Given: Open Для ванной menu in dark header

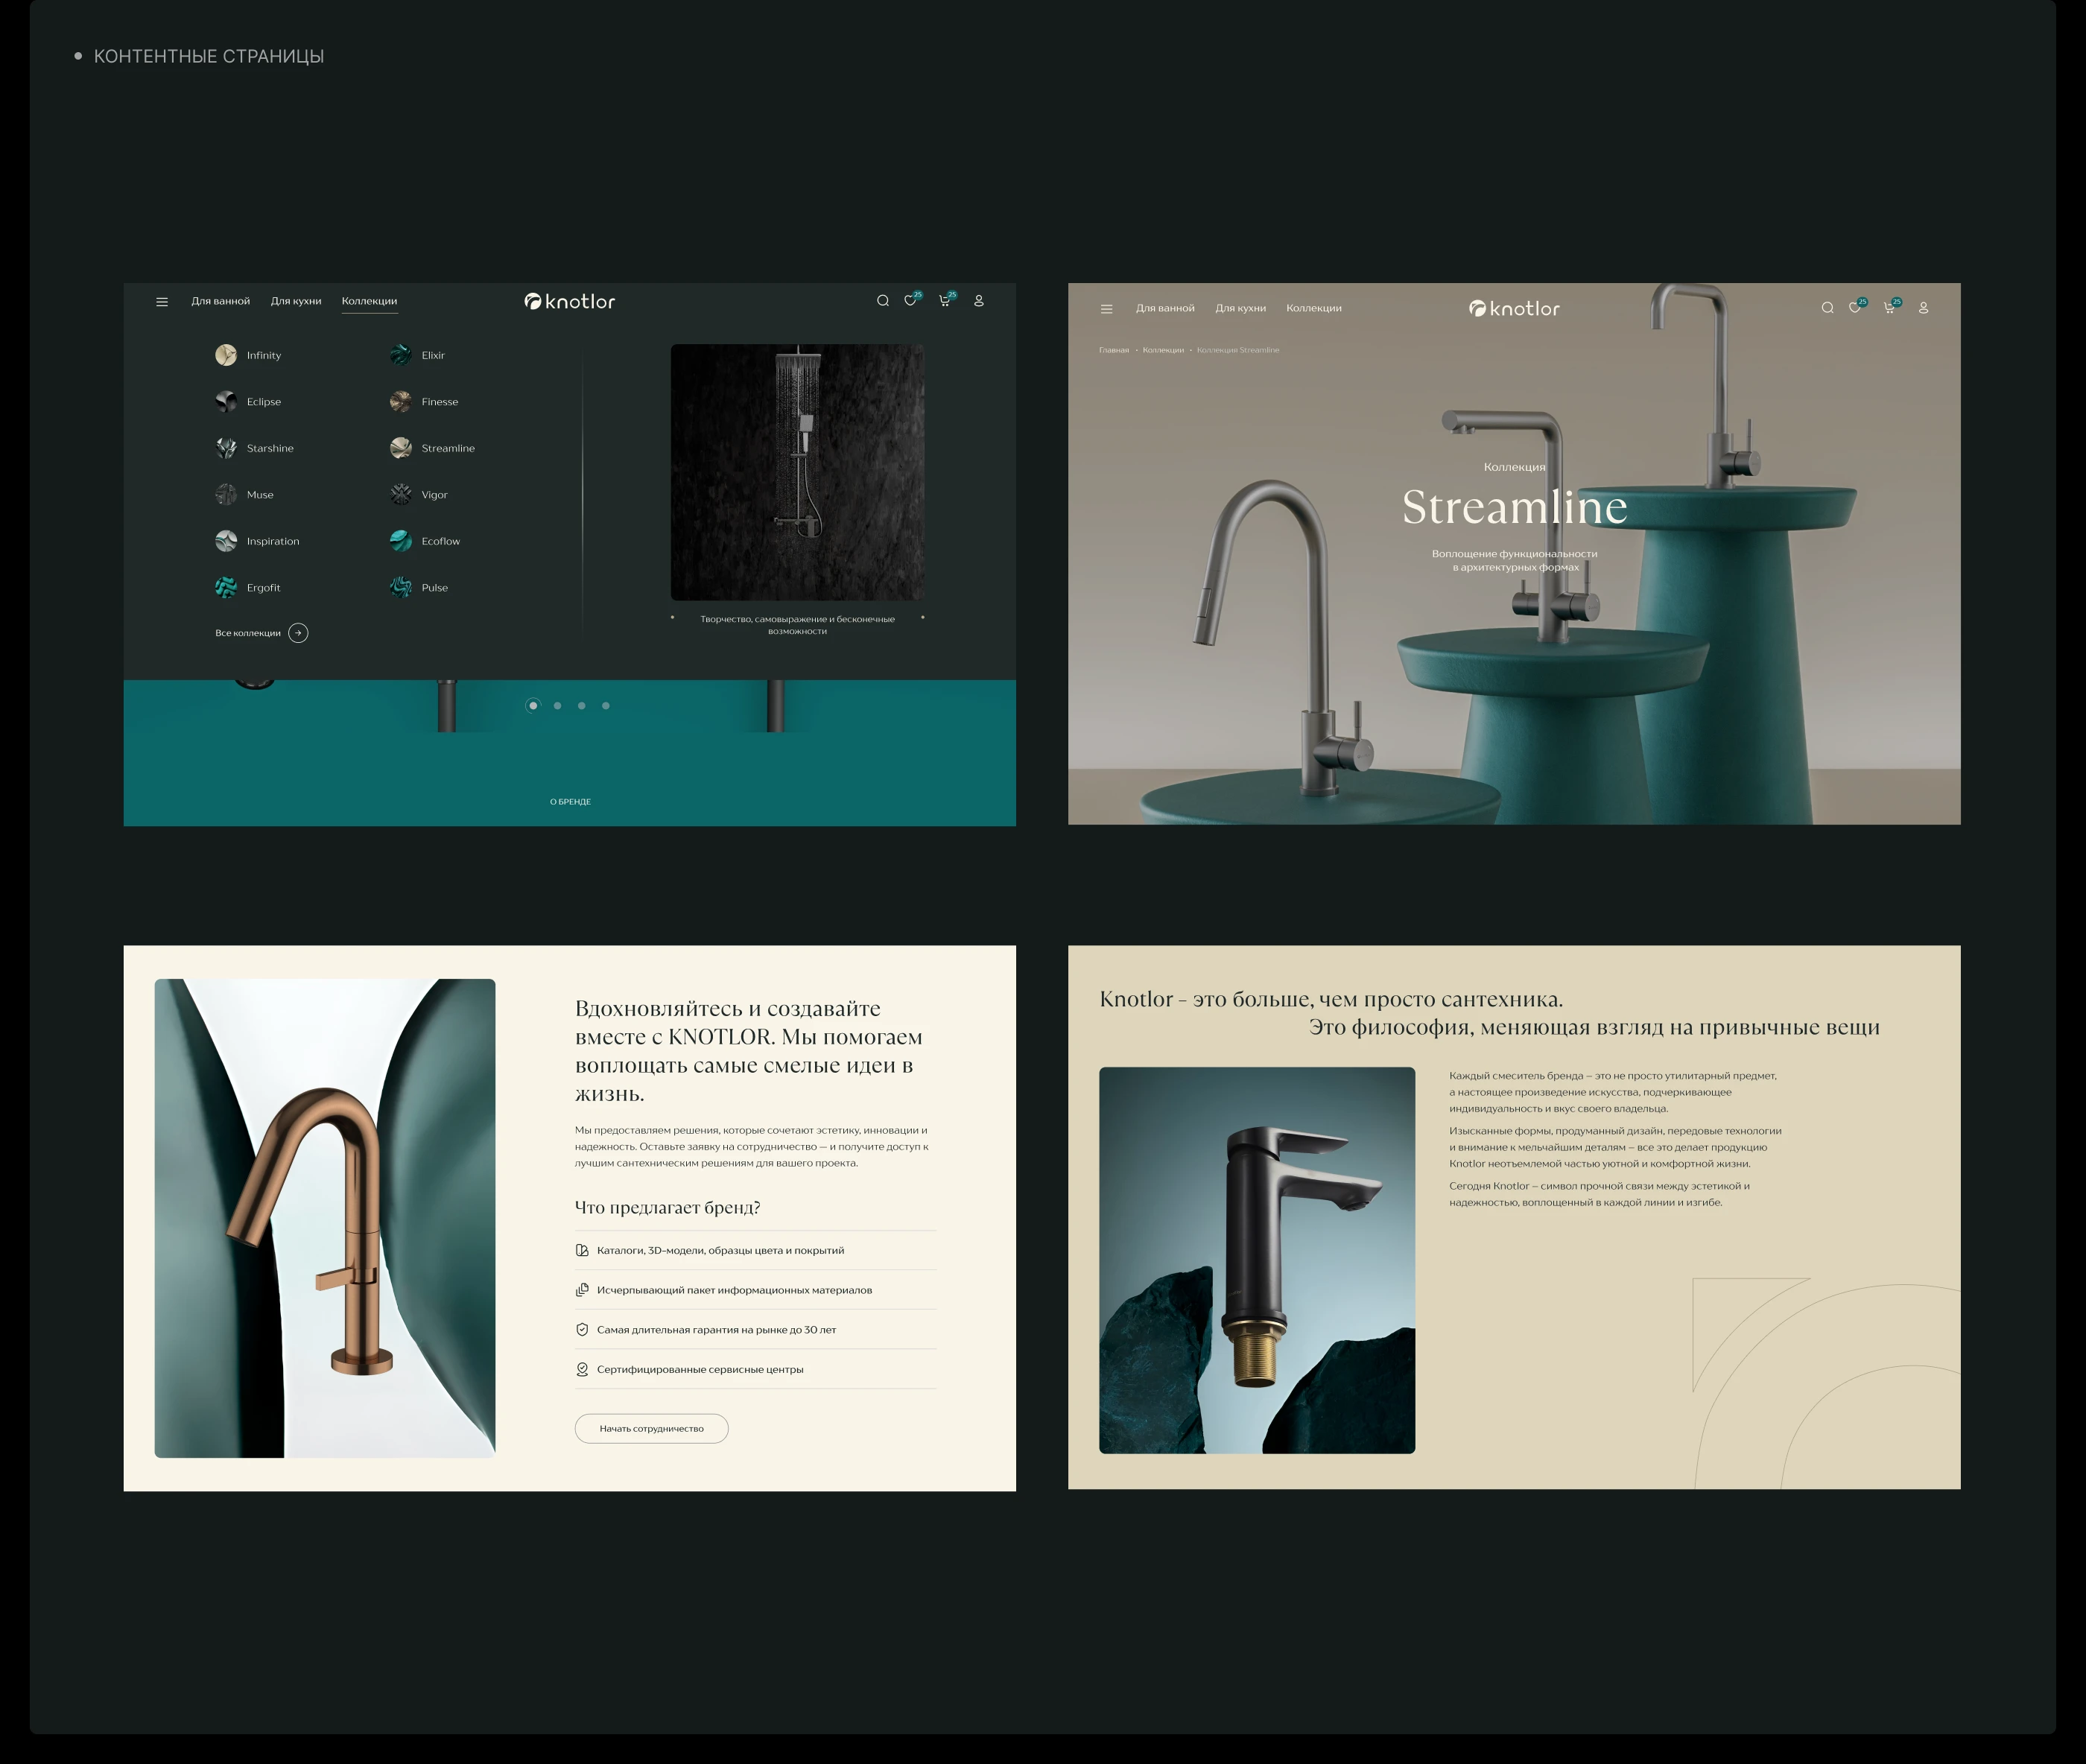Looking at the screenshot, I should 220,301.
